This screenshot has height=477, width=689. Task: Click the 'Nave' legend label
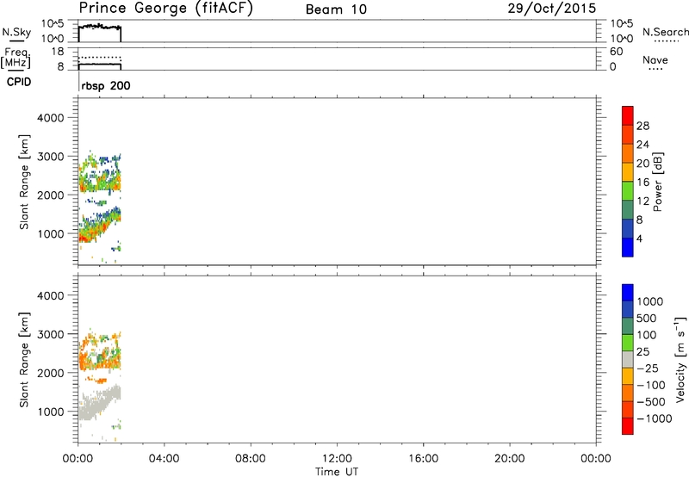655,60
